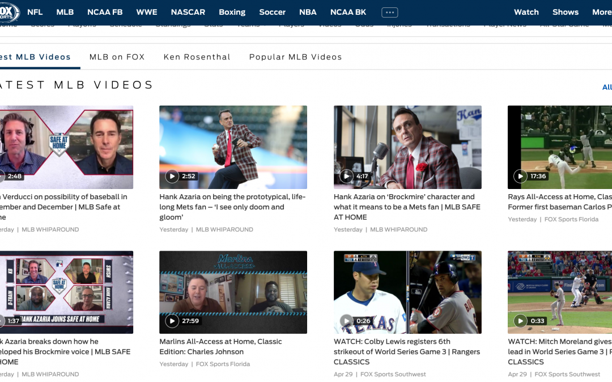This screenshot has width=612, height=382.
Task: Switch to Popular MLB Videos tab
Action: click(295, 57)
